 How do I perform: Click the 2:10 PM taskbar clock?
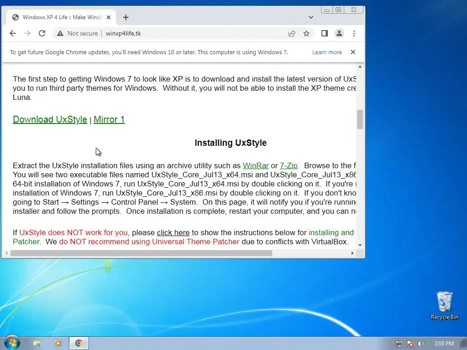coord(444,344)
